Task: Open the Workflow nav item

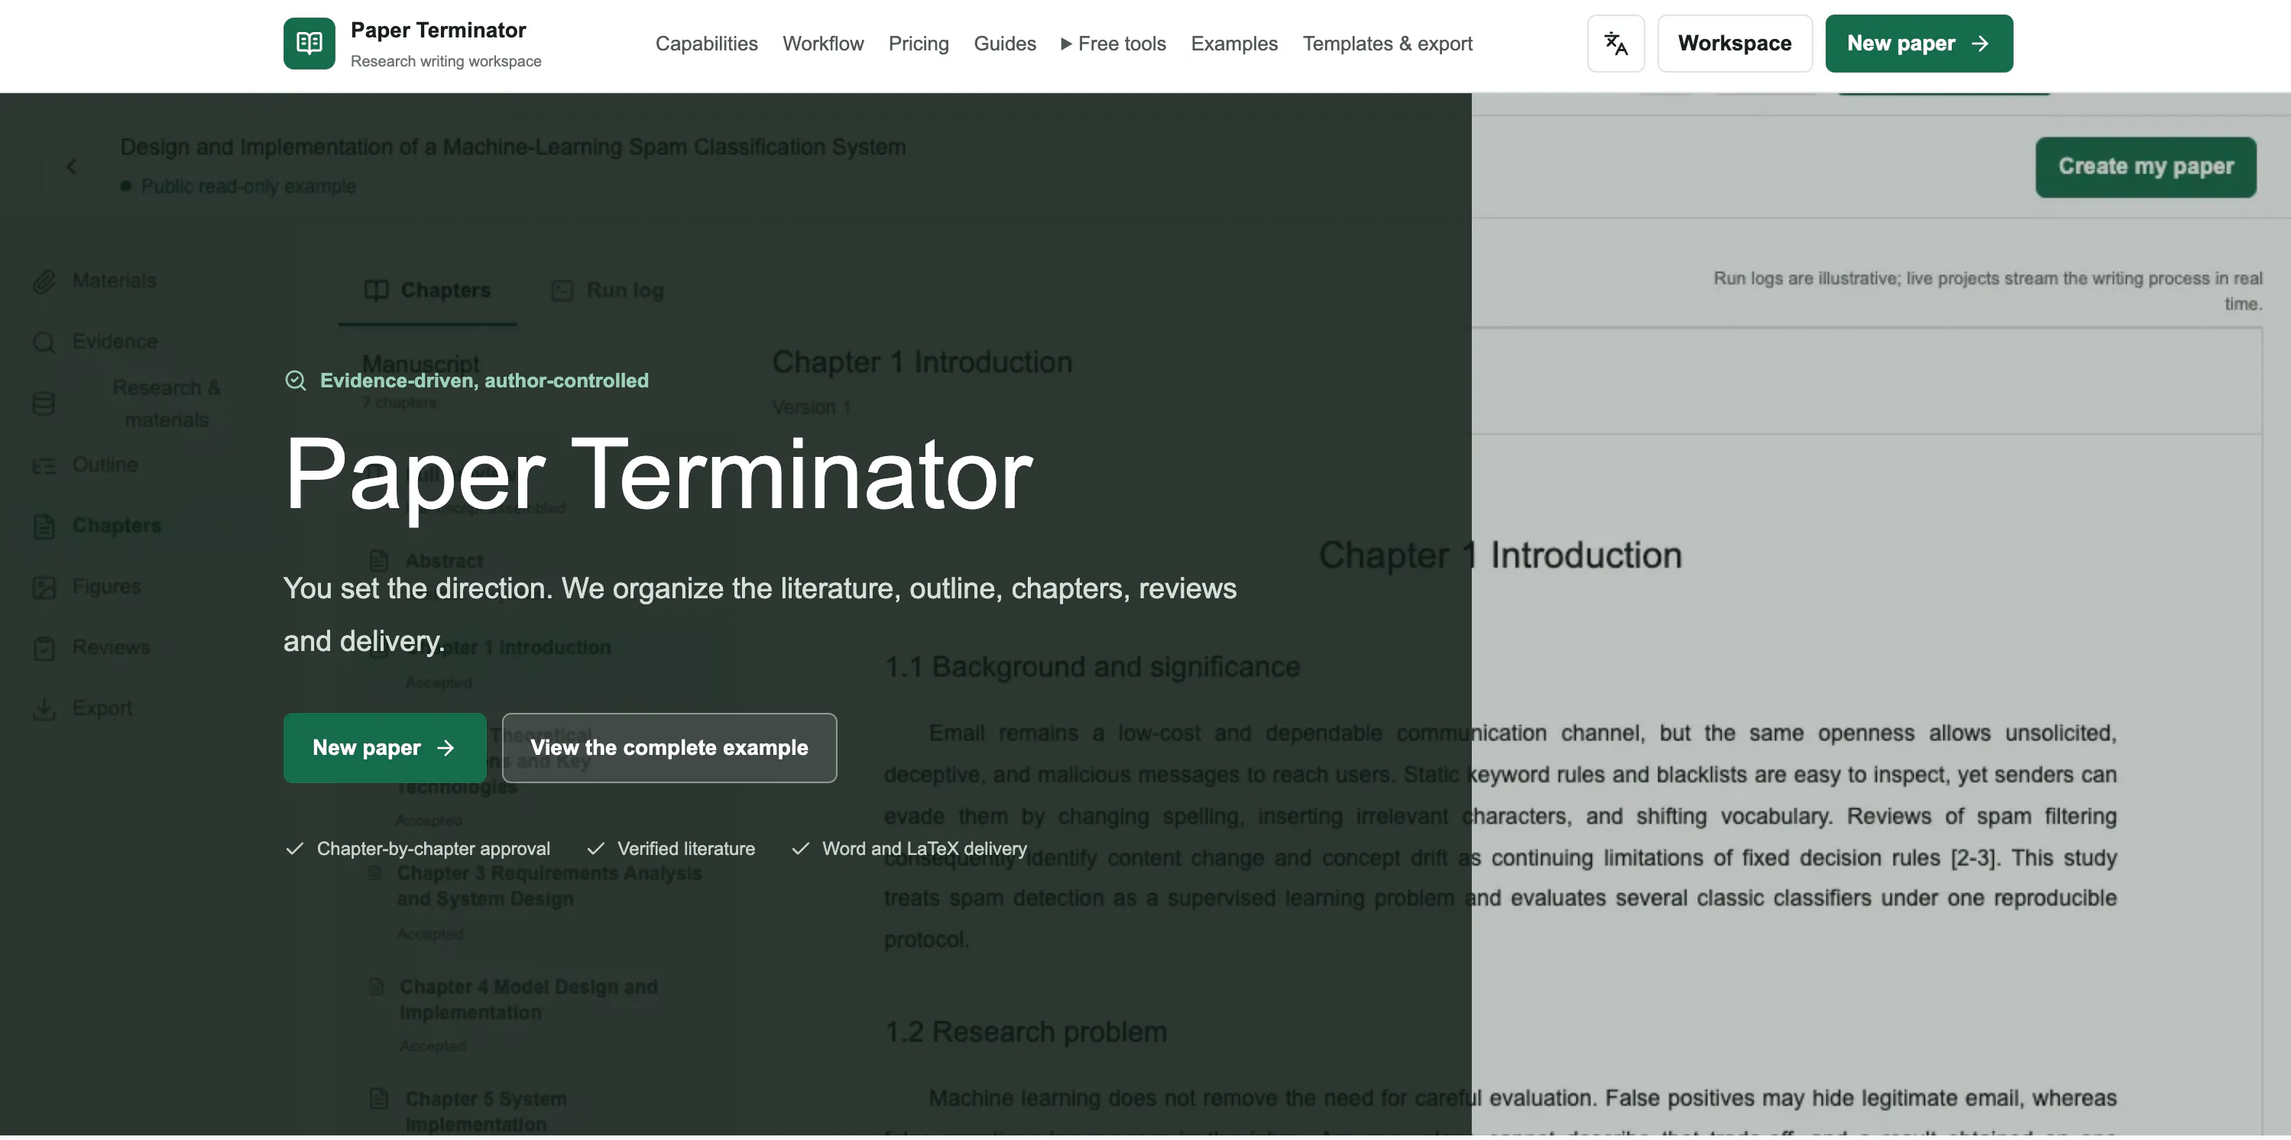Action: click(x=823, y=44)
